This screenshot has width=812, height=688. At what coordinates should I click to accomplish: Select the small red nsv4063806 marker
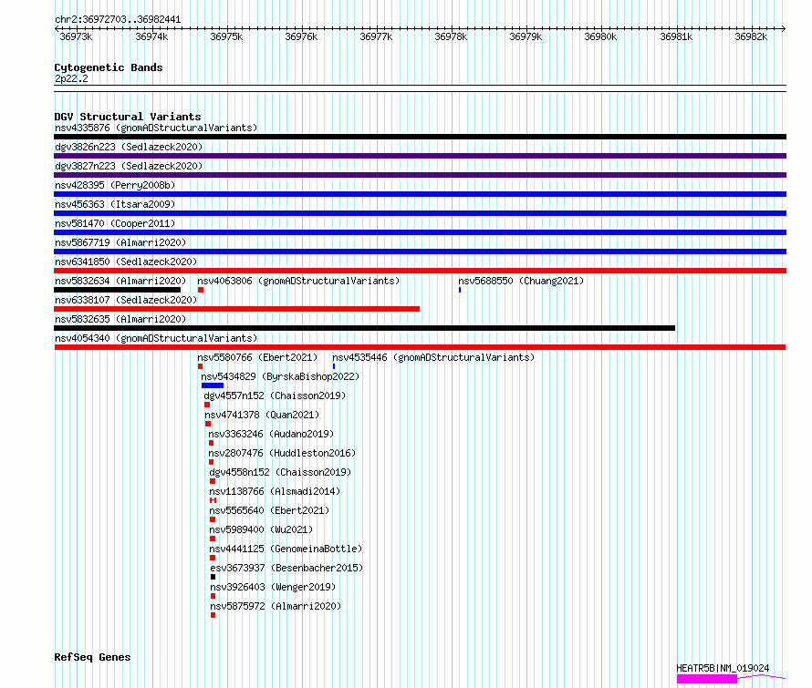201,290
